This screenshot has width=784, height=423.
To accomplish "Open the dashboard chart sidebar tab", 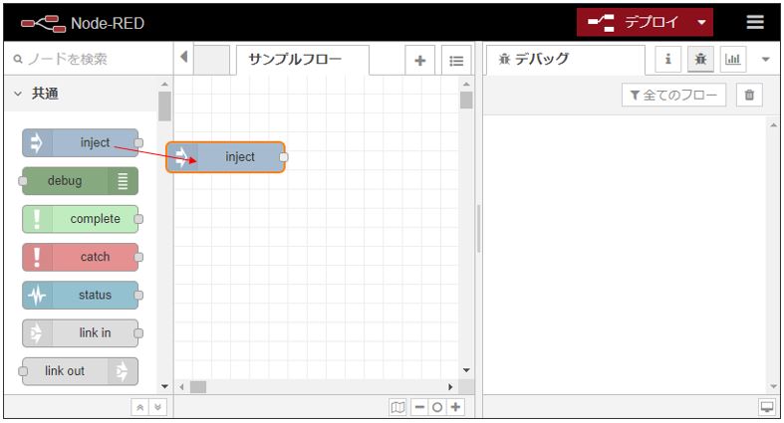I will pyautogui.click(x=733, y=60).
